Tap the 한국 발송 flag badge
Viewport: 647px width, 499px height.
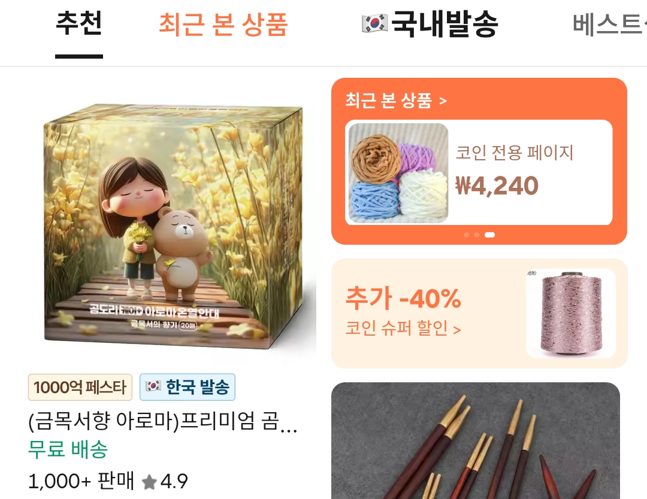click(x=188, y=387)
